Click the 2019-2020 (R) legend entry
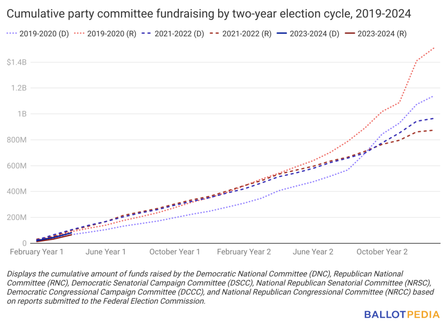448x329 pixels. pos(105,34)
